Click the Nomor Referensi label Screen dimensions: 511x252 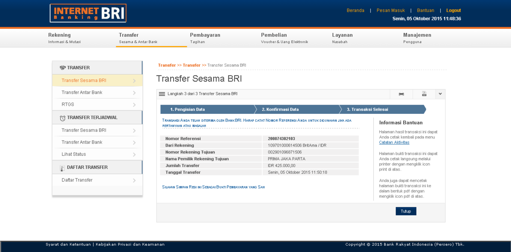(183, 139)
